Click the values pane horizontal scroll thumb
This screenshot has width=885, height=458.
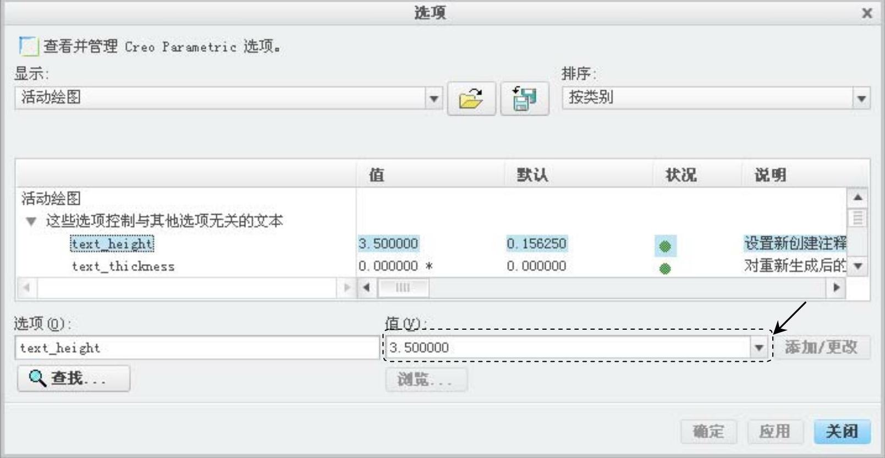pyautogui.click(x=403, y=287)
